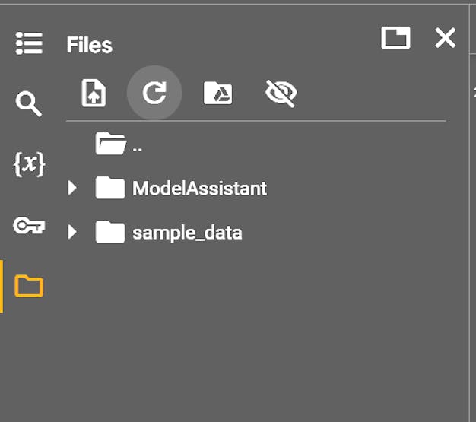
Task: Open the Table of contents sidebar icon
Action: click(x=29, y=43)
